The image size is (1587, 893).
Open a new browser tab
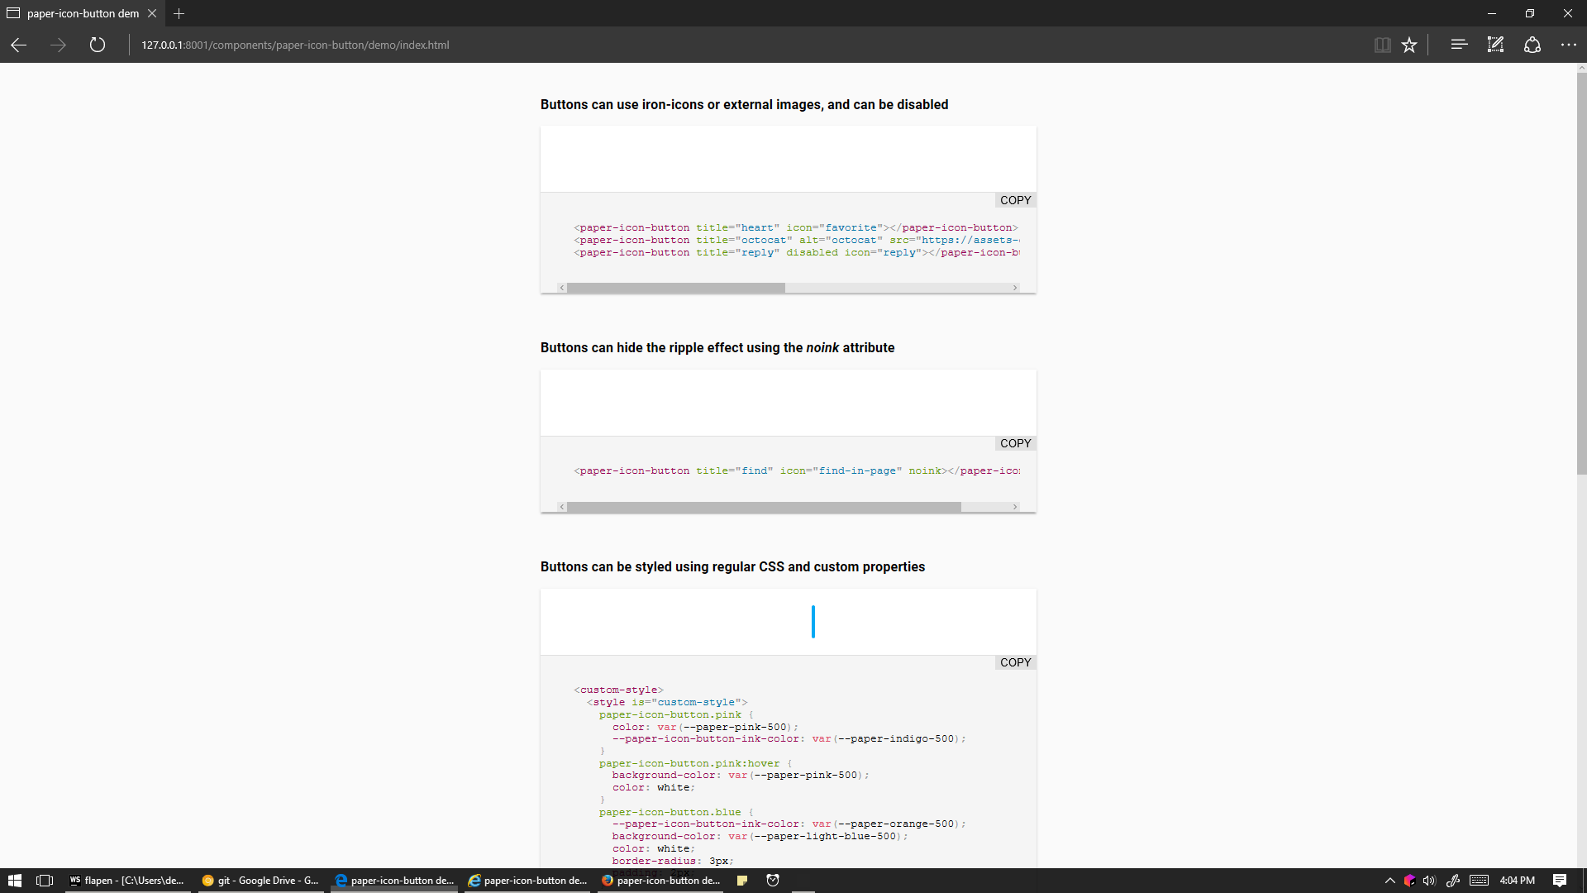(x=179, y=13)
